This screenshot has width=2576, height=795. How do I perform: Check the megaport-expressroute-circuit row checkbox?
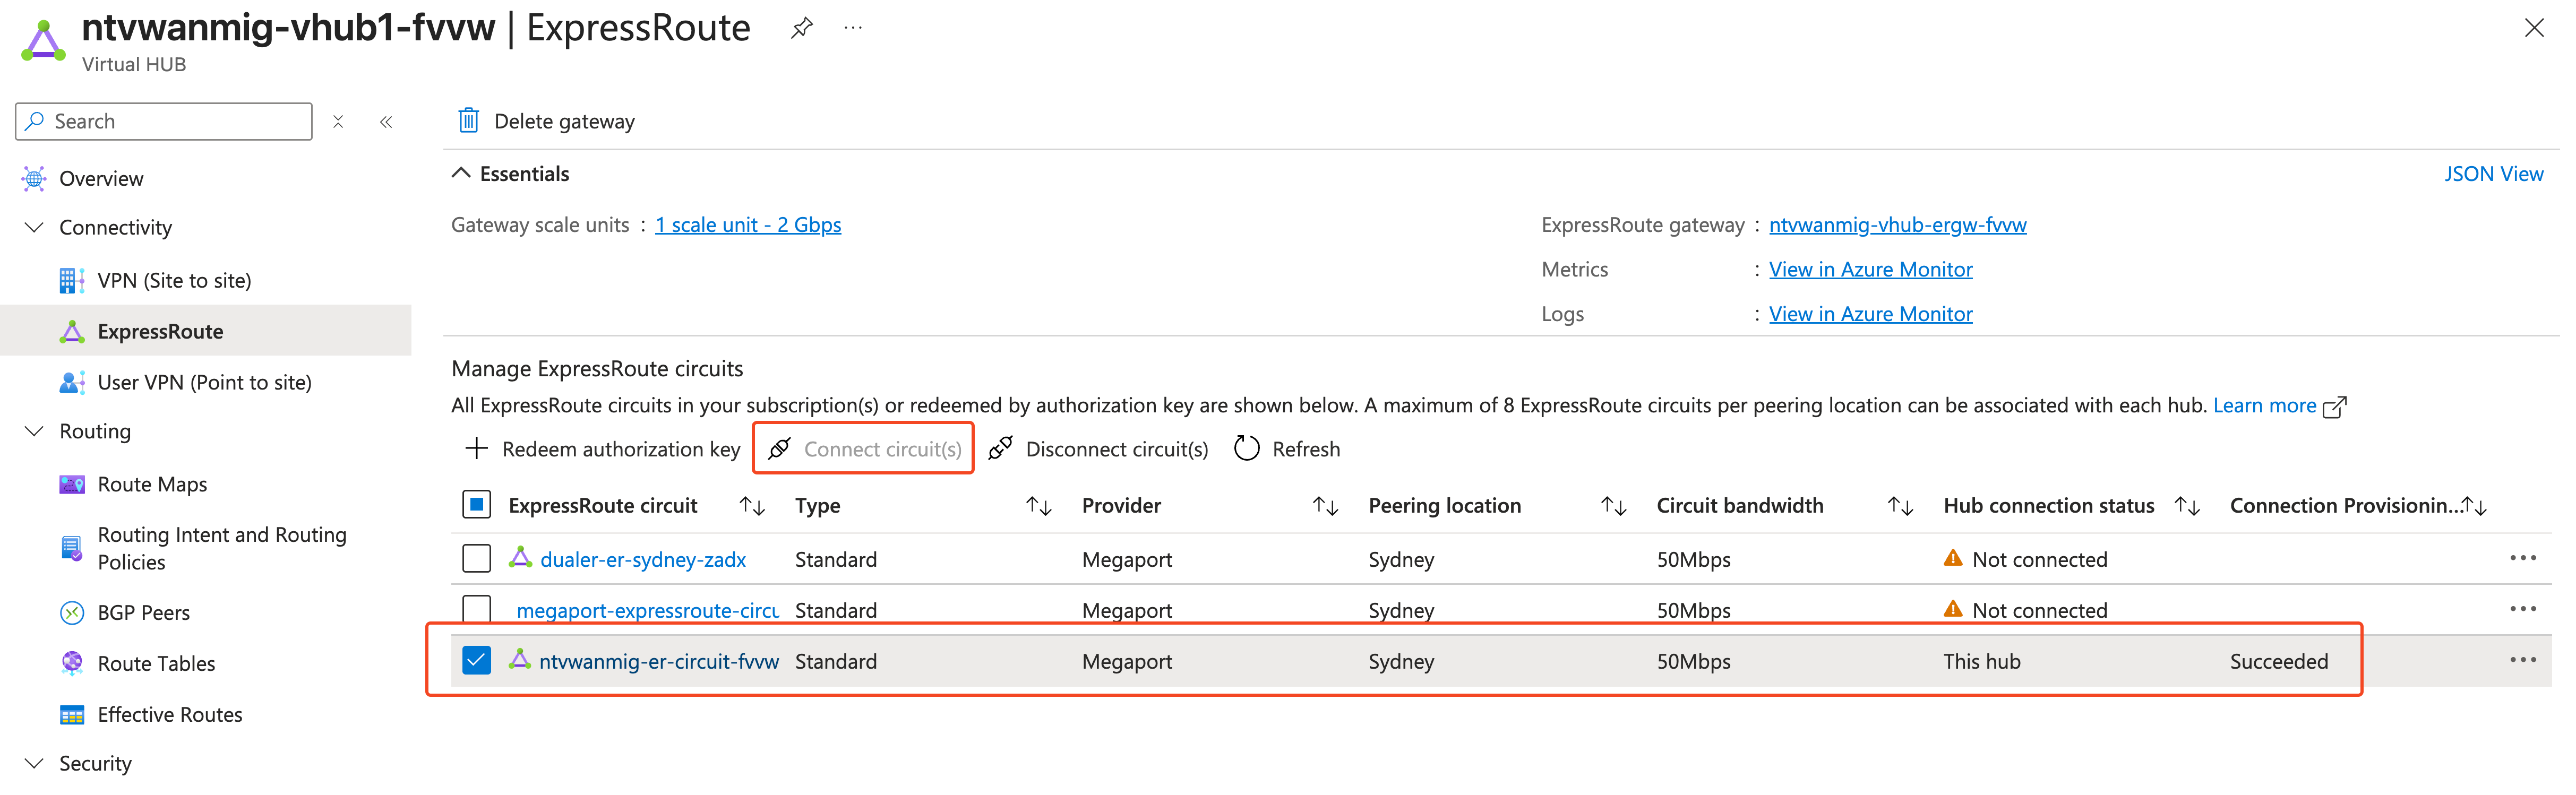(477, 609)
